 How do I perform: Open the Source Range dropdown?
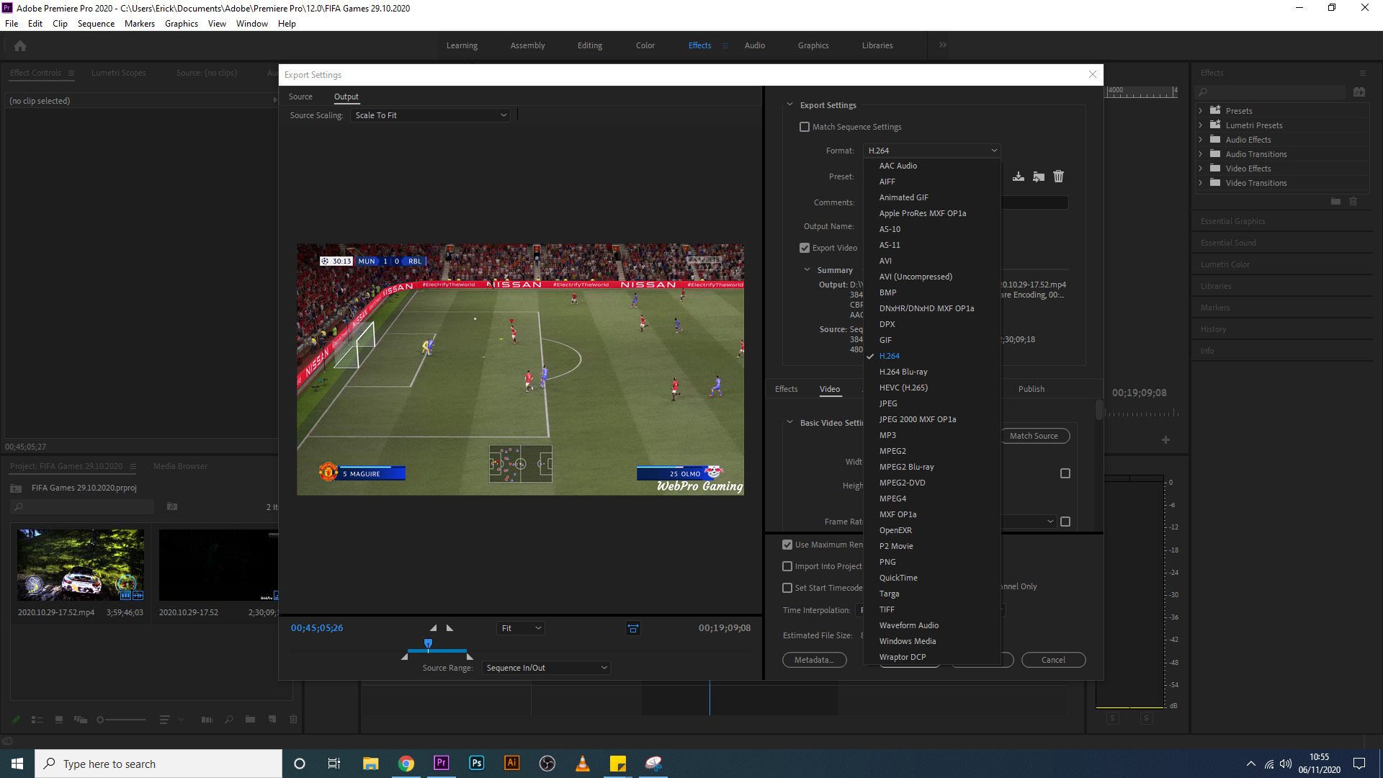(x=546, y=668)
